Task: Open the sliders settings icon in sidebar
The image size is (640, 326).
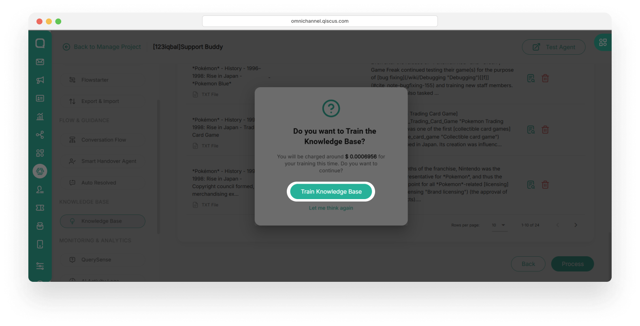Action: 40,266
